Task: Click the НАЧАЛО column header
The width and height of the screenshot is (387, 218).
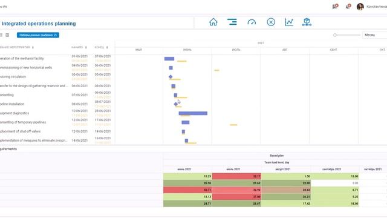Action: pos(77,47)
